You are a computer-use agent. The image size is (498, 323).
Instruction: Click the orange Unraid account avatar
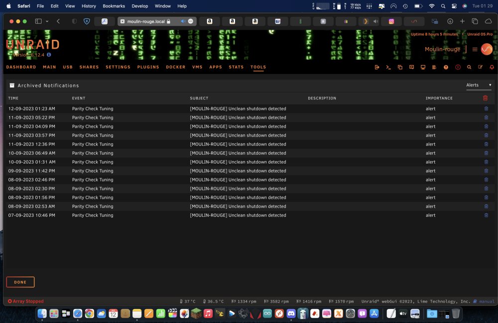click(x=487, y=49)
